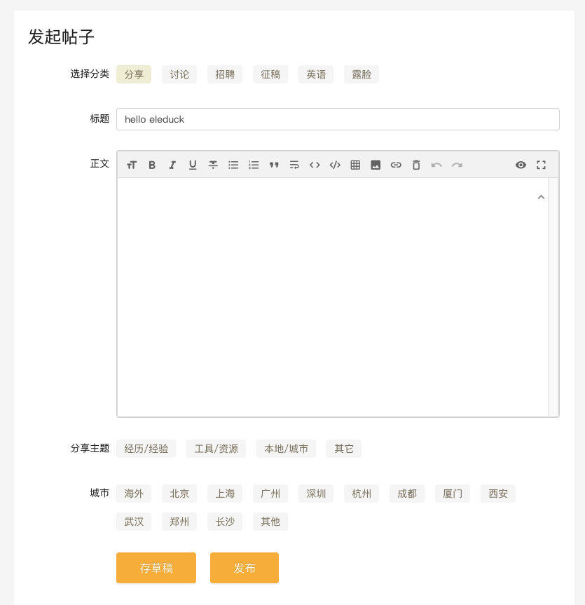Image resolution: width=585 pixels, height=605 pixels.
Task: Insert a code block
Action: (335, 165)
